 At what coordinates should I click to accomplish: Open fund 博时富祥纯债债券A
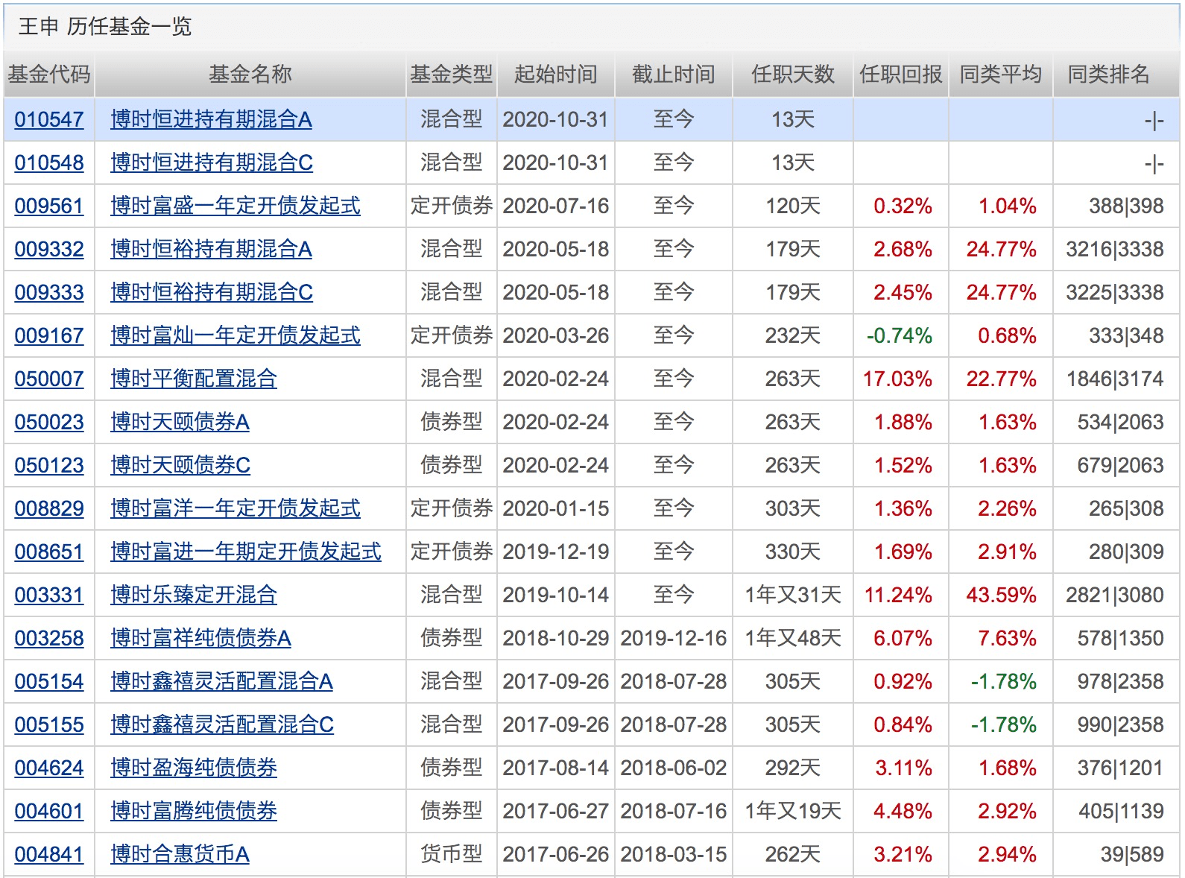(200, 638)
